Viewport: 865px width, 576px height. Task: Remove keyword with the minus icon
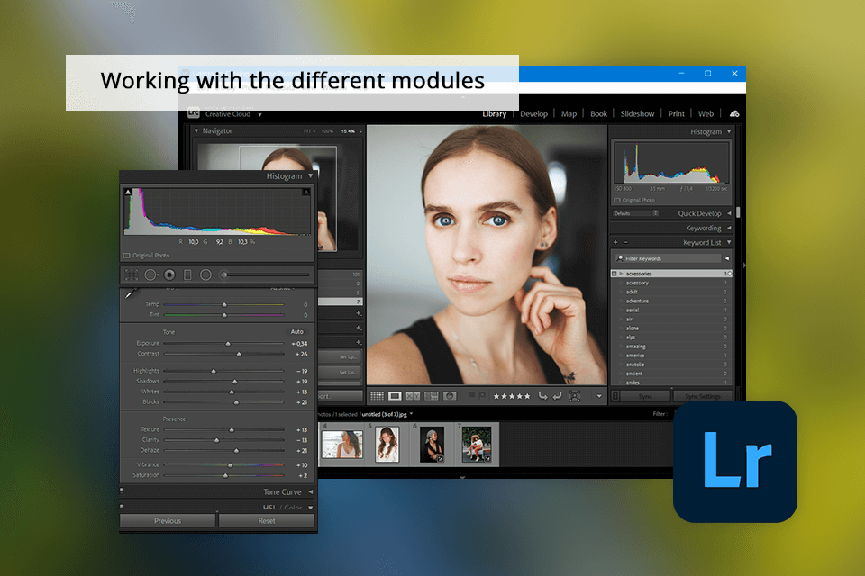click(x=625, y=242)
